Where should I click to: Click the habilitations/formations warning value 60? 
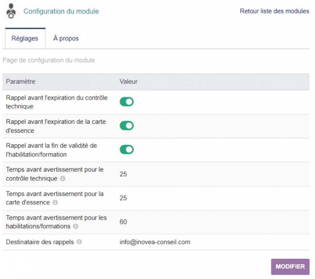tap(123, 222)
